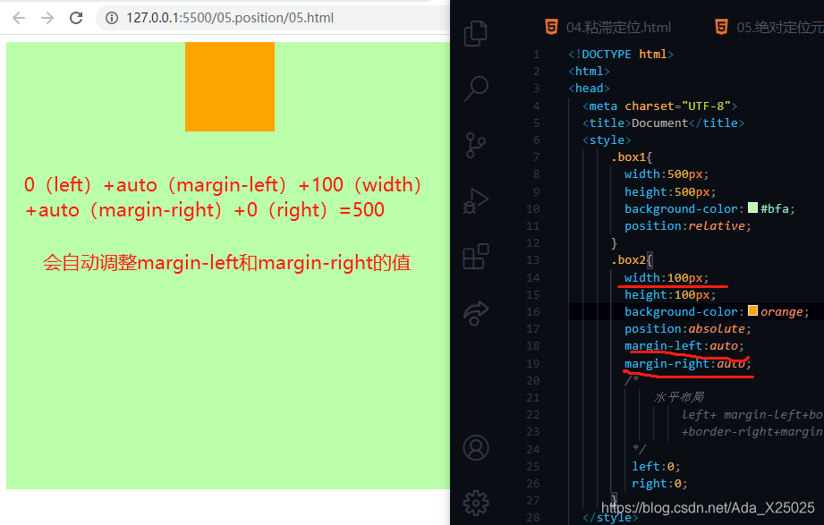The width and height of the screenshot is (824, 525).
Task: Click the title Document line
Action: coord(663,123)
